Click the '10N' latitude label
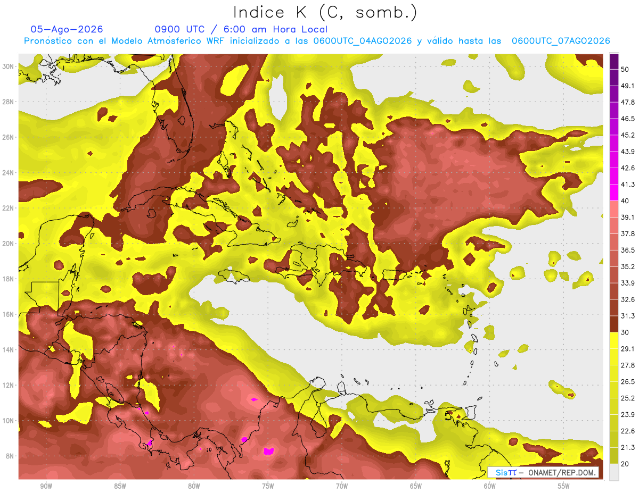The width and height of the screenshot is (639, 493). [8, 421]
